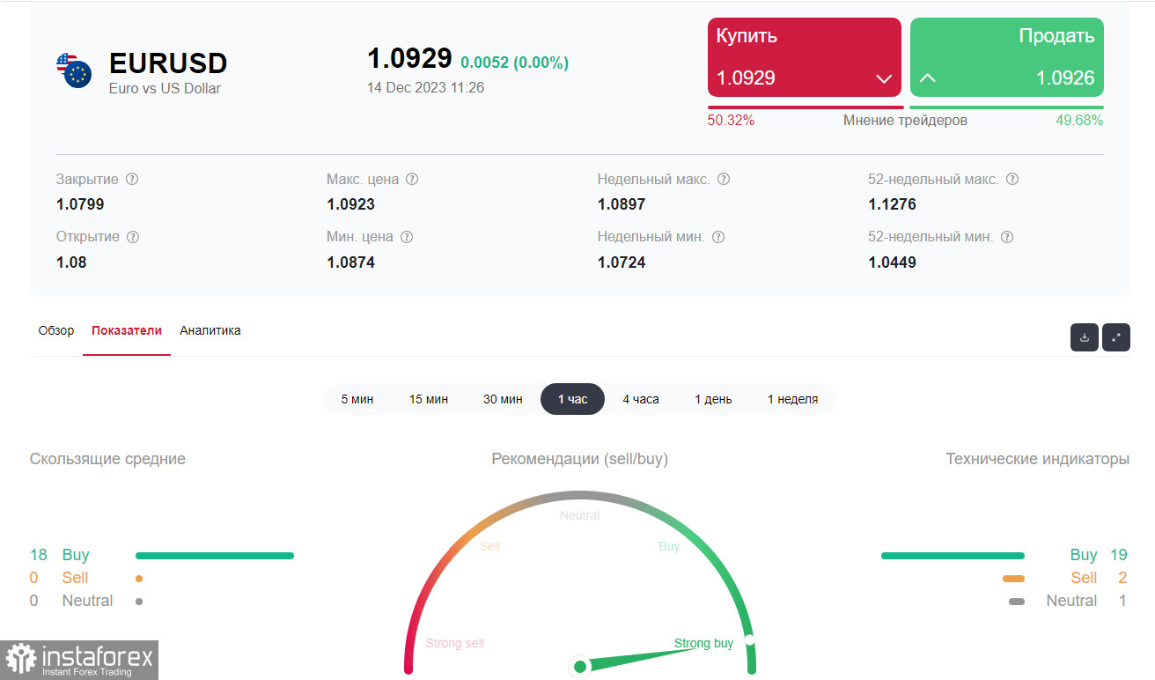Switch to the Показатели tab

127,331
